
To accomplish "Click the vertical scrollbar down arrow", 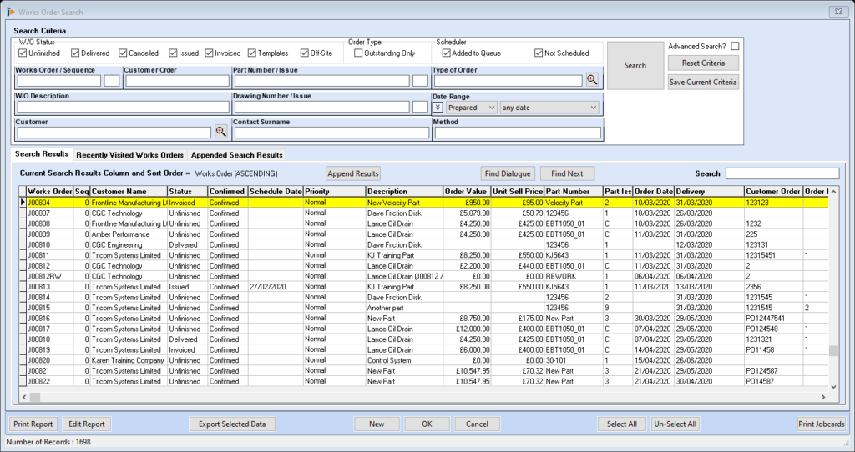I will [x=833, y=387].
